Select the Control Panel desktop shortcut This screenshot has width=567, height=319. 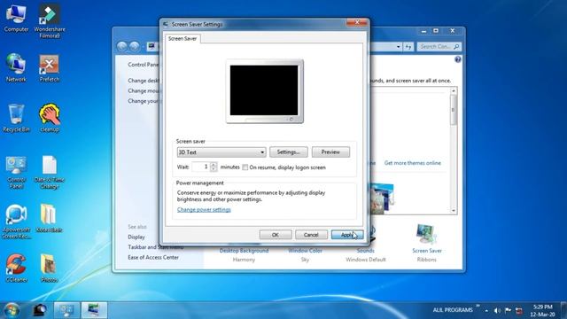point(16,172)
